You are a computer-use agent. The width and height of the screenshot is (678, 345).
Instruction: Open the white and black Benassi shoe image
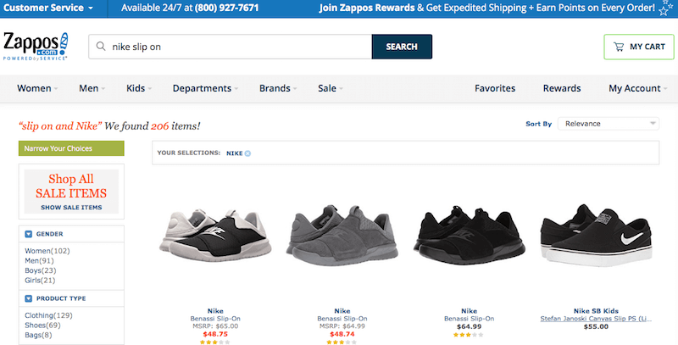pyautogui.click(x=215, y=235)
